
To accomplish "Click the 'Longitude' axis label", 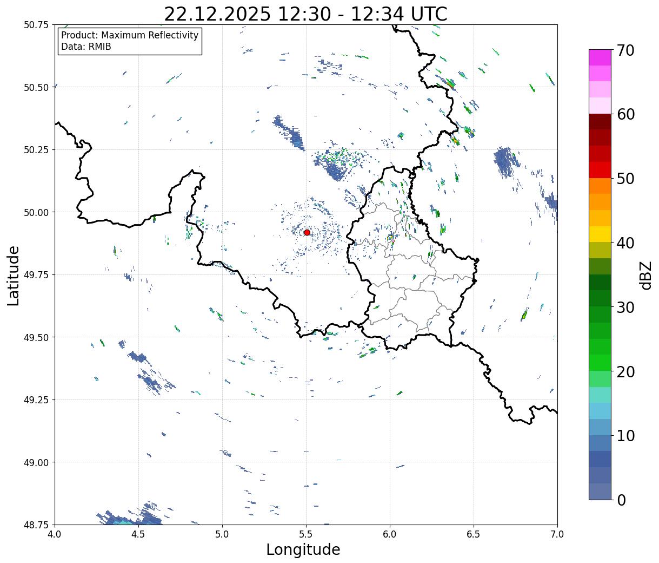I will 303,549.
